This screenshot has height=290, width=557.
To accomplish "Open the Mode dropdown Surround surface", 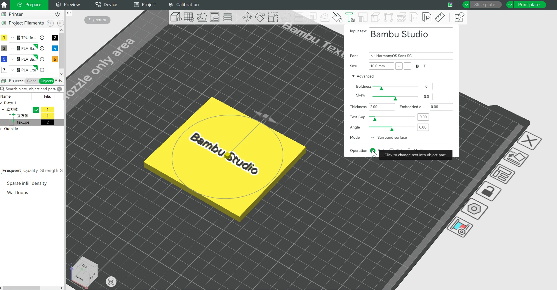I will 406,137.
